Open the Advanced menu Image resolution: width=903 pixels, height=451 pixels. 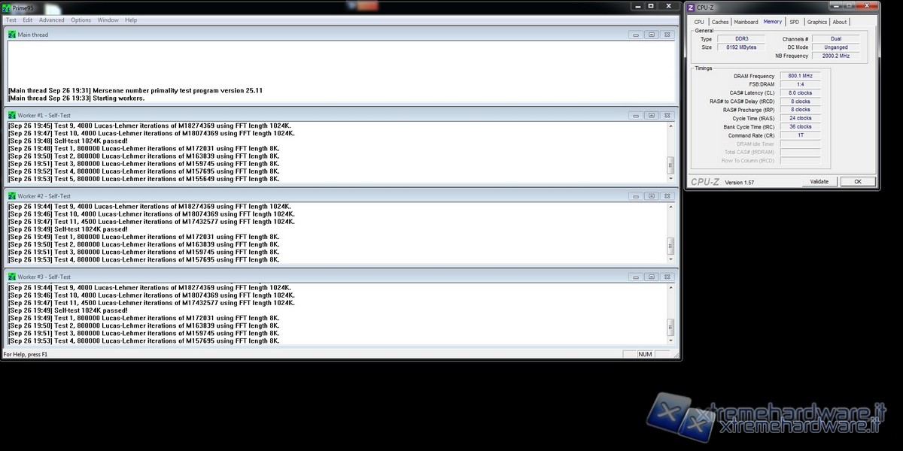(x=51, y=20)
